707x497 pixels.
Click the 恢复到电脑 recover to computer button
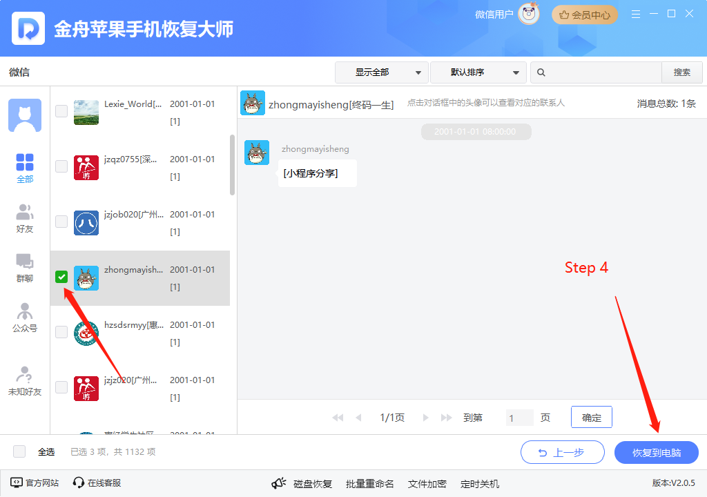click(x=657, y=452)
